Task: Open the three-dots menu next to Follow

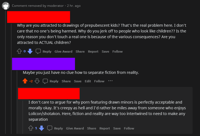Action: [110, 81]
